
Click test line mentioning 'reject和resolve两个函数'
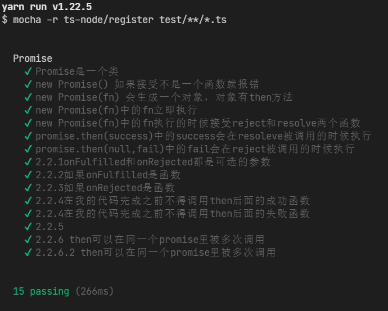tap(198, 123)
